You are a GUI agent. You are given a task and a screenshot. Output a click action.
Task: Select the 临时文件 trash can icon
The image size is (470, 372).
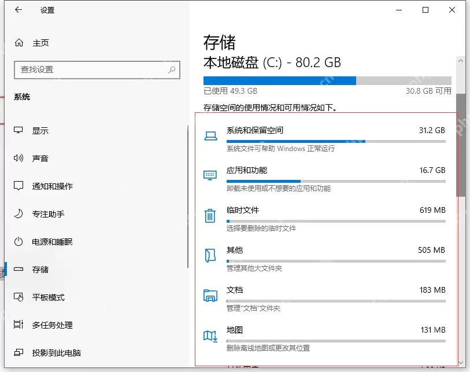[210, 215]
